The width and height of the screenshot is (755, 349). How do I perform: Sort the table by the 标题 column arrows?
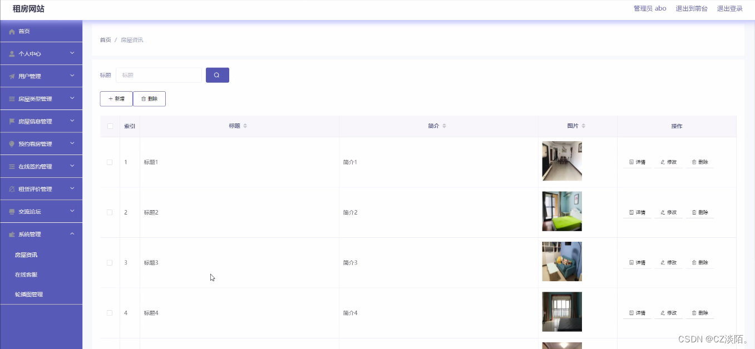tap(245, 126)
